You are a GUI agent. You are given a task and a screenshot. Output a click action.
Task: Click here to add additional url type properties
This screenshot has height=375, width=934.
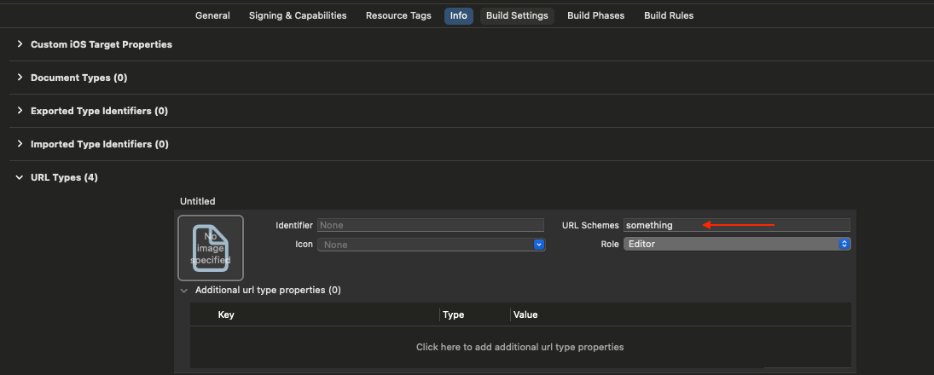(x=520, y=346)
